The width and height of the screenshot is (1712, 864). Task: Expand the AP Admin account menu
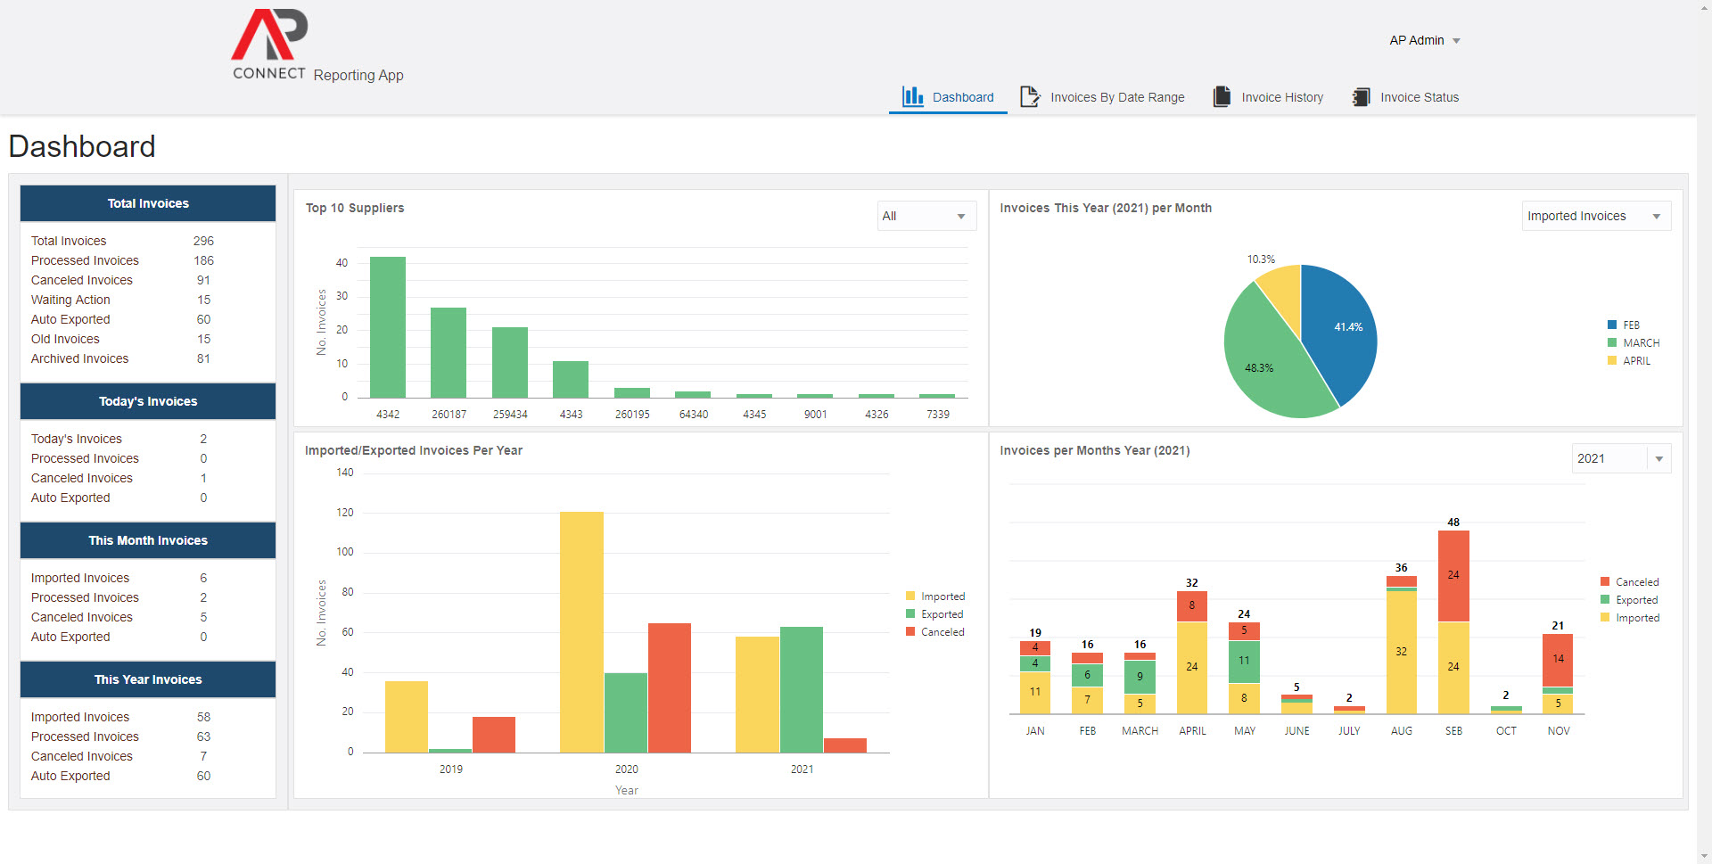tap(1456, 40)
